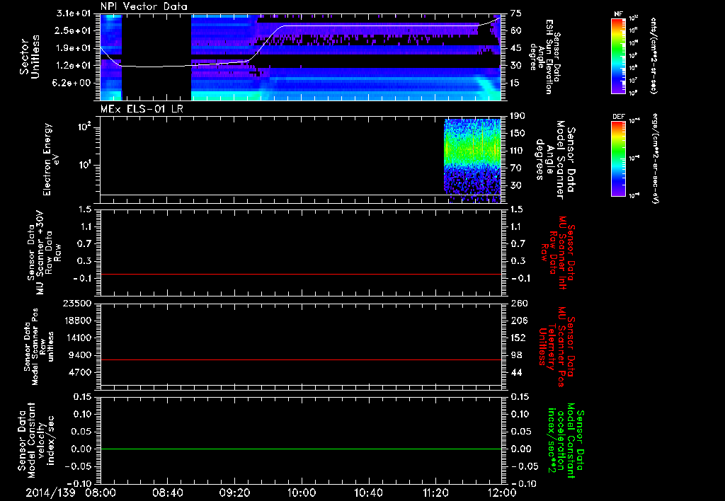Click the '1.2e+01' sector tick value

[x=74, y=66]
